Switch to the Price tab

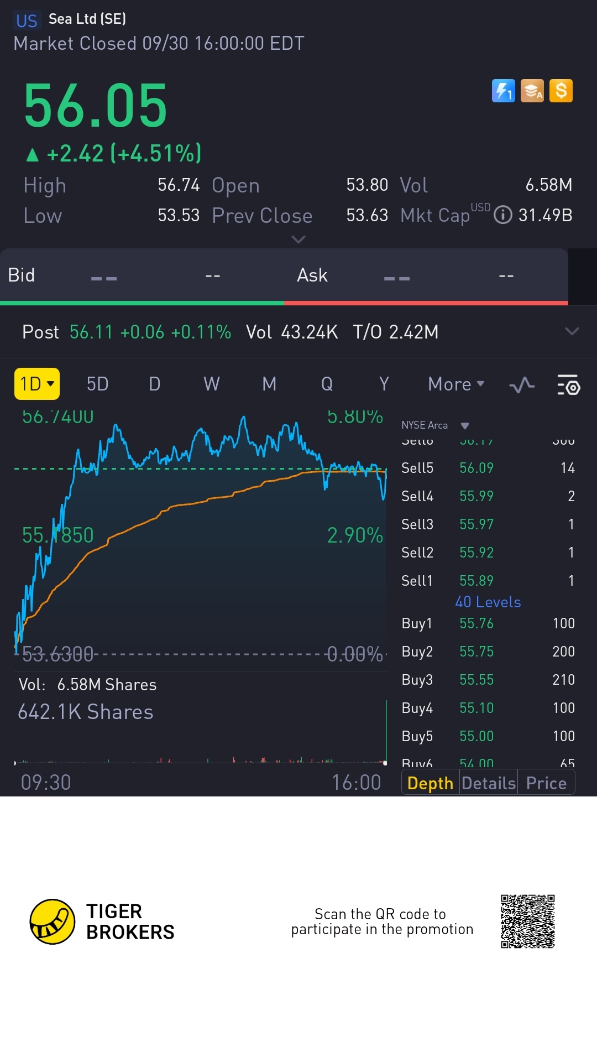546,783
